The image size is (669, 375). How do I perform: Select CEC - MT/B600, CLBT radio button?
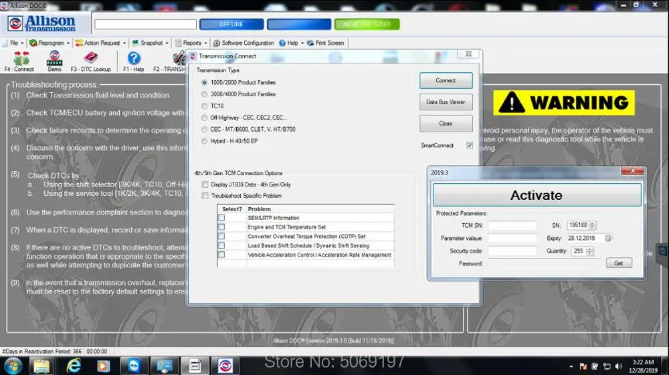204,129
